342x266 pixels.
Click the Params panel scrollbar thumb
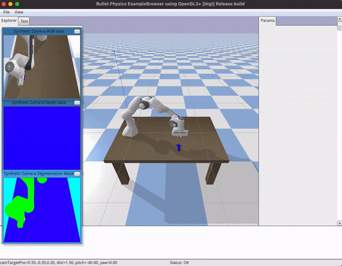click(339, 26)
